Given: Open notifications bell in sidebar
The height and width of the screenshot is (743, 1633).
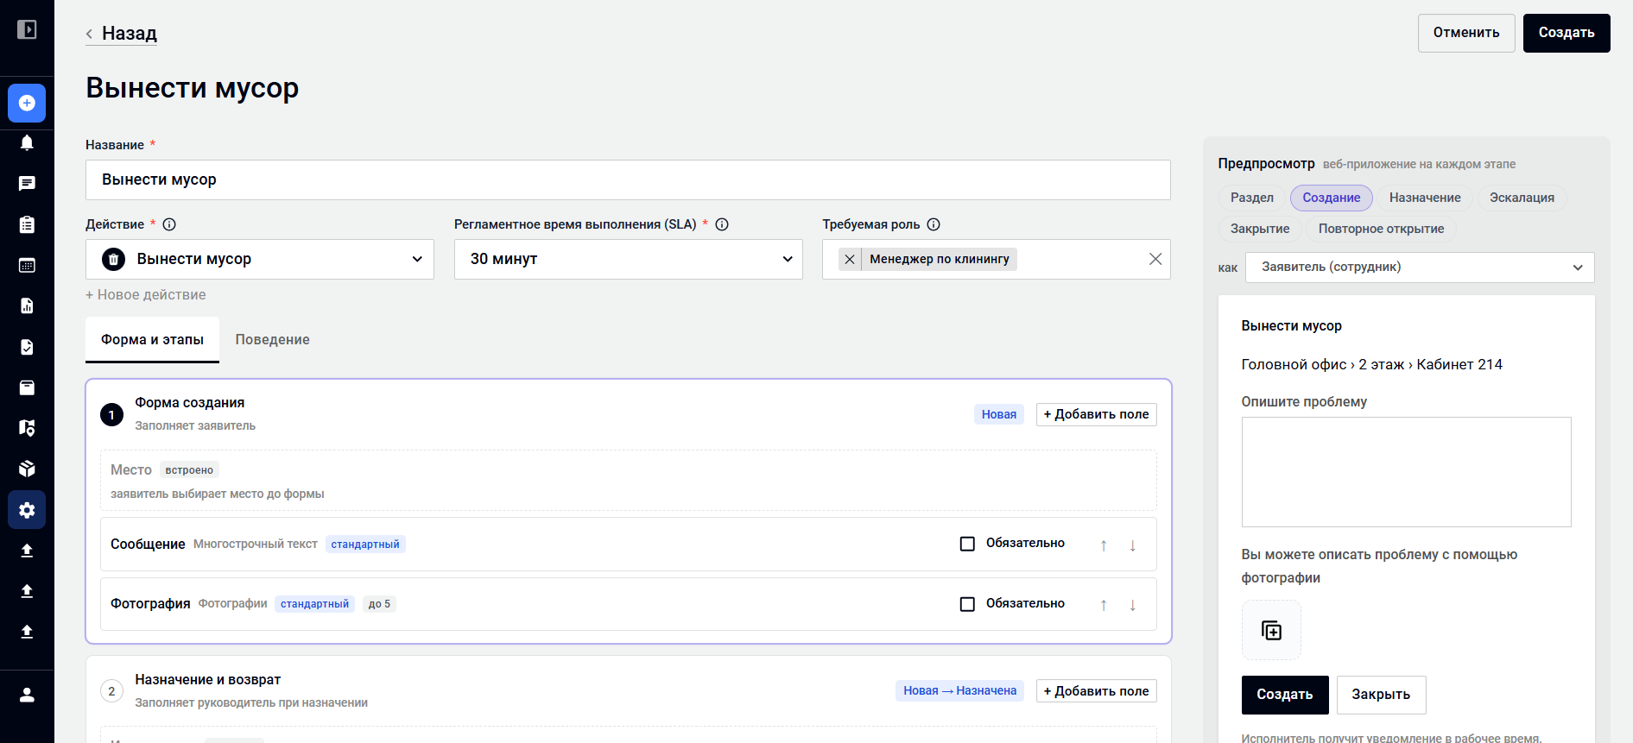Looking at the screenshot, I should [x=27, y=142].
